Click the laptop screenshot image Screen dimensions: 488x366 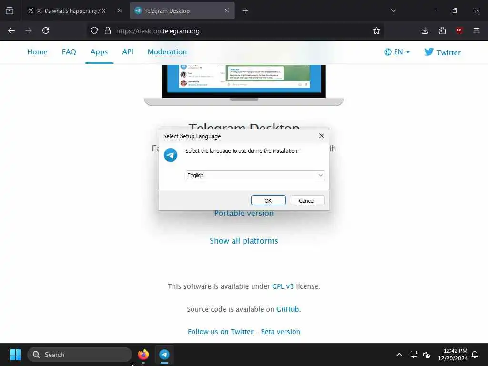244,85
